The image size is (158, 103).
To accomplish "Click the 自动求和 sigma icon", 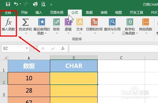I will click(x=25, y=22).
